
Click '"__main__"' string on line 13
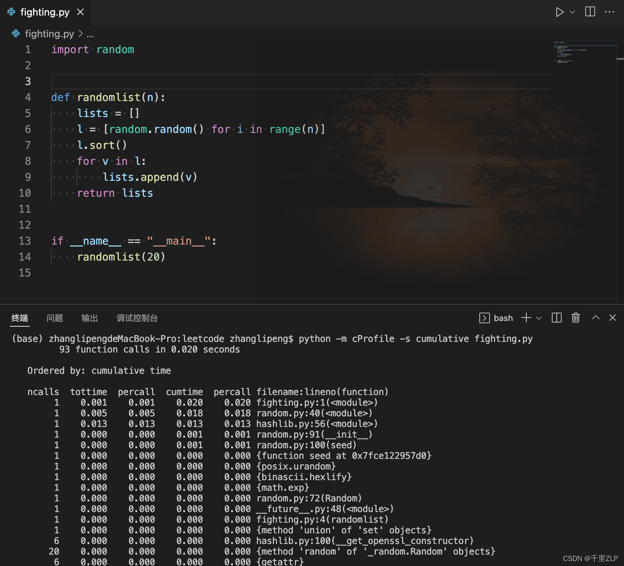coord(179,241)
